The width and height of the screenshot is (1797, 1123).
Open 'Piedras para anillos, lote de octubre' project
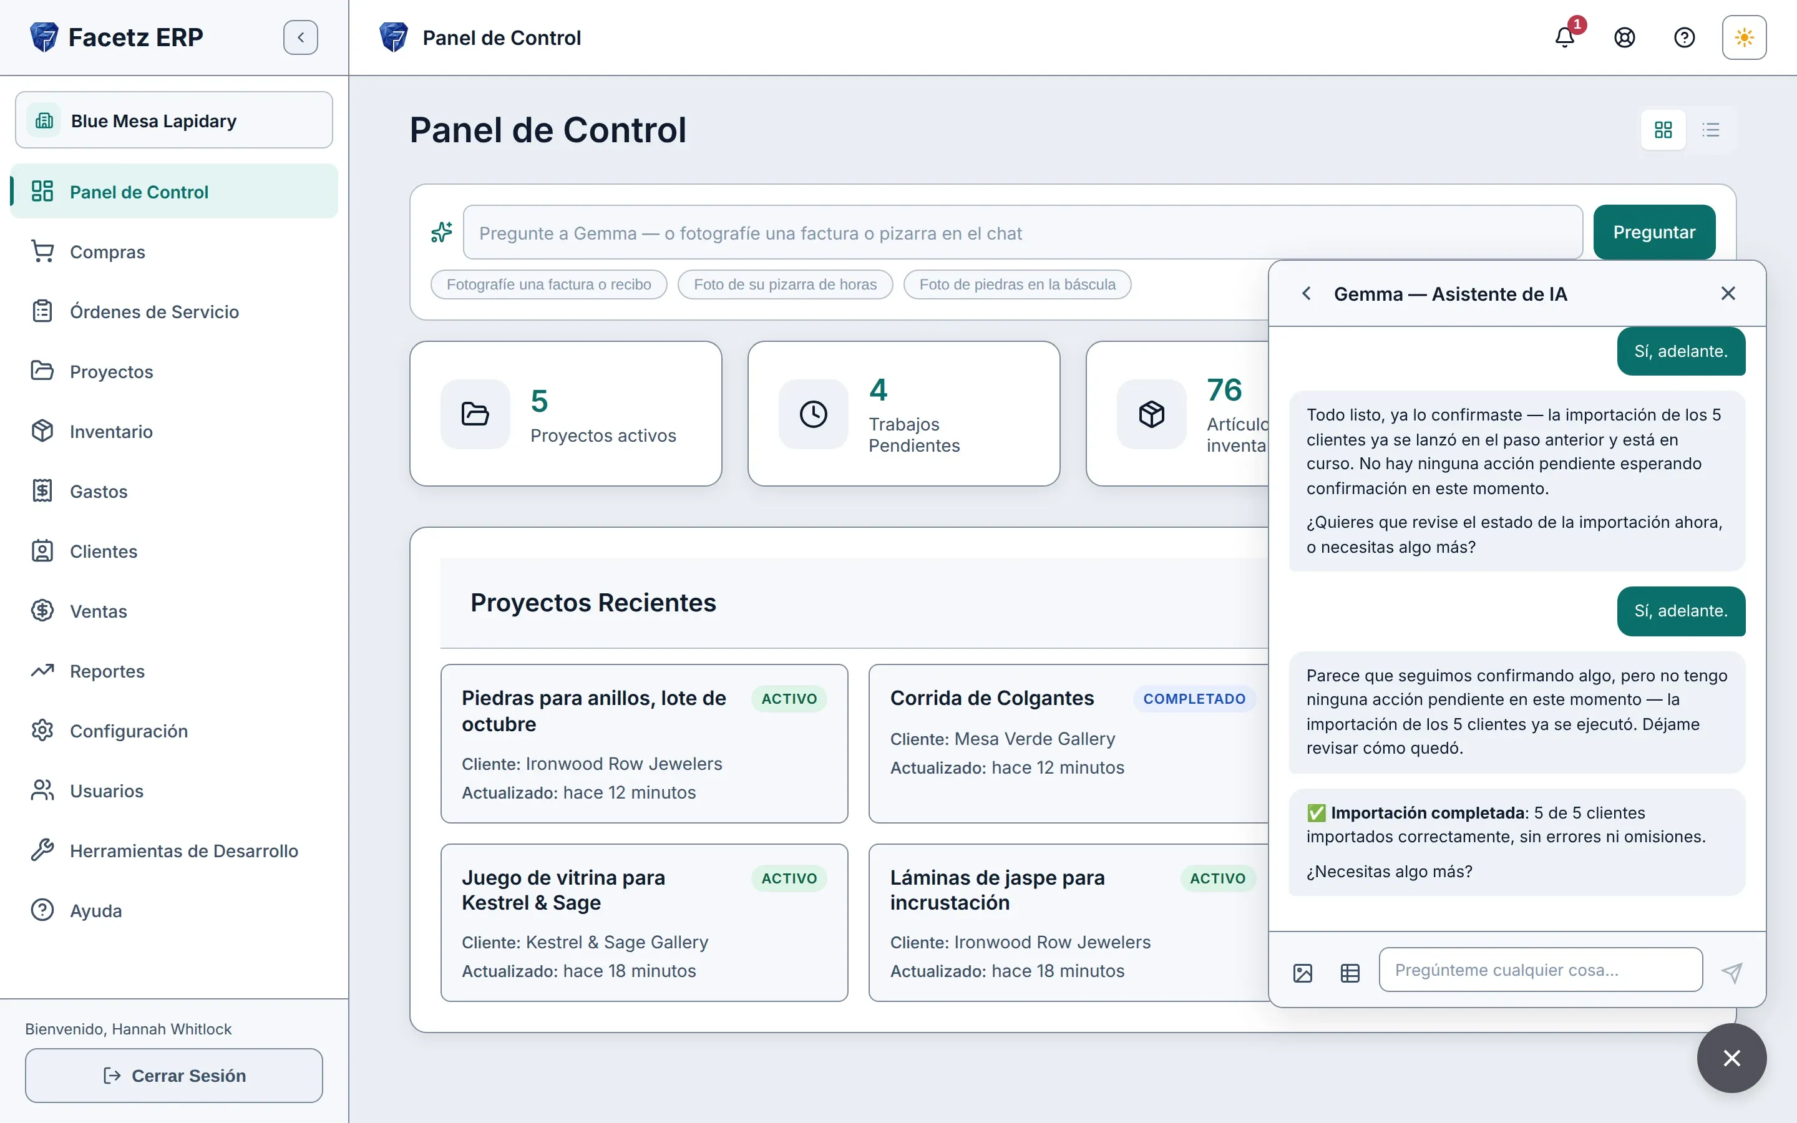(644, 744)
